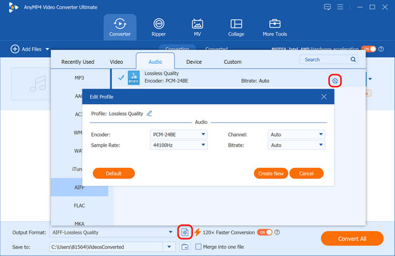The image size is (395, 256).
Task: Open the Output Format dropdown
Action: (x=171, y=232)
